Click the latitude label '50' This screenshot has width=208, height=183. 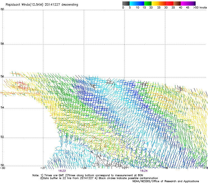coord(2,165)
